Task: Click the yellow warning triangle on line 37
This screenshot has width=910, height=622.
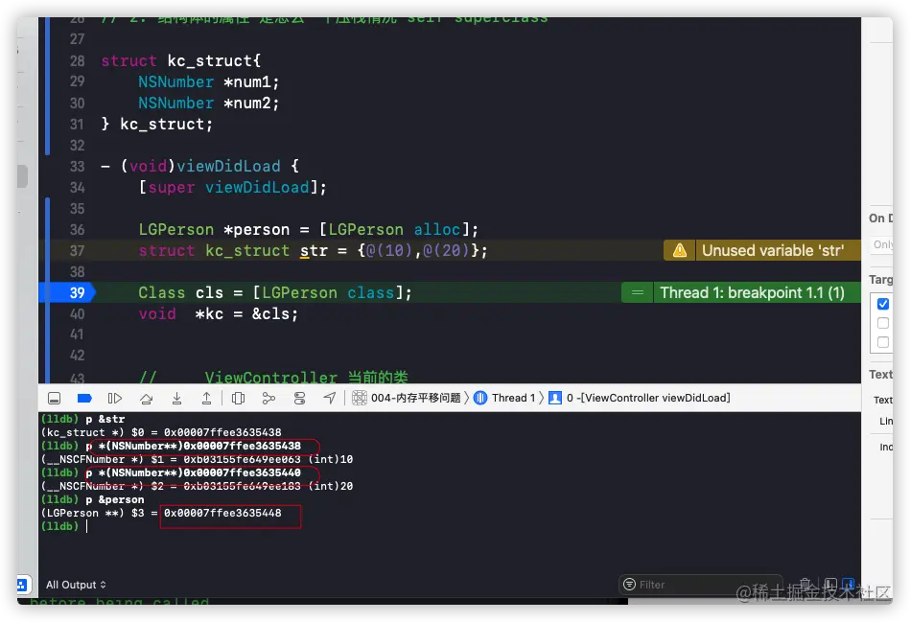Action: click(x=680, y=251)
